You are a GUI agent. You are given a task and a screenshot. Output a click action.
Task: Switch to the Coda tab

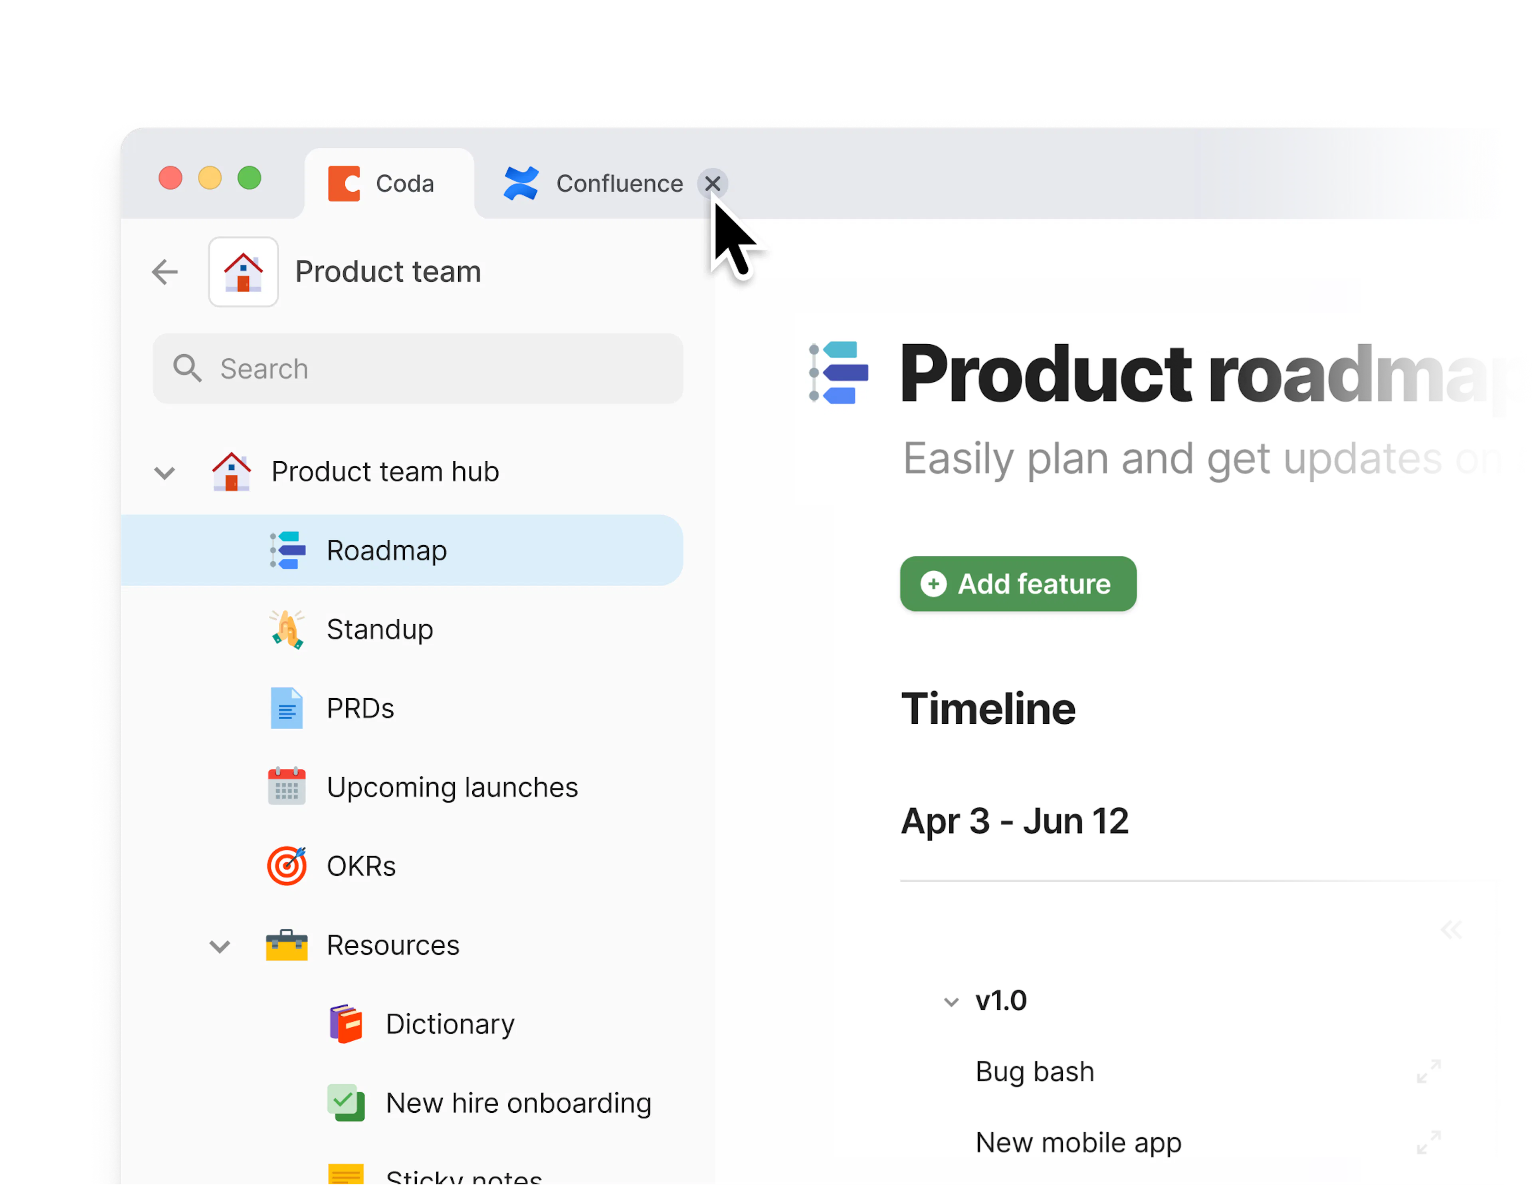pyautogui.click(x=389, y=183)
